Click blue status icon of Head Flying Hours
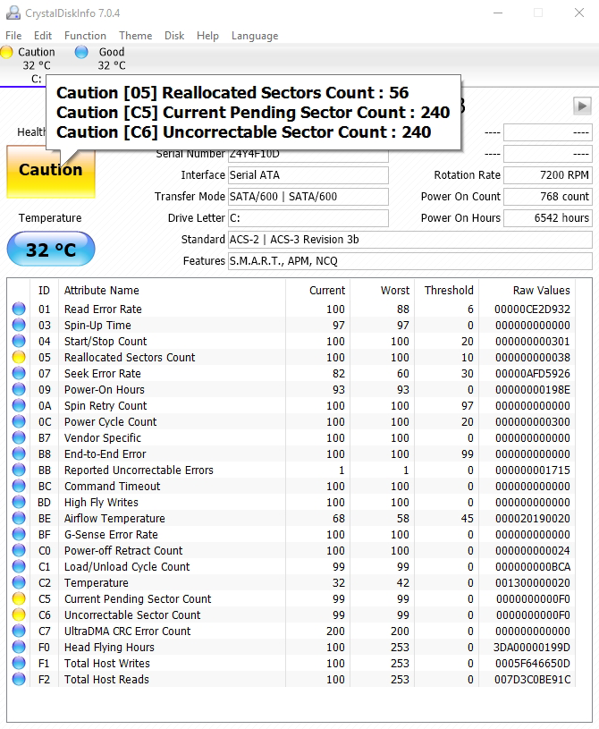Image resolution: width=599 pixels, height=729 pixels. [19, 647]
